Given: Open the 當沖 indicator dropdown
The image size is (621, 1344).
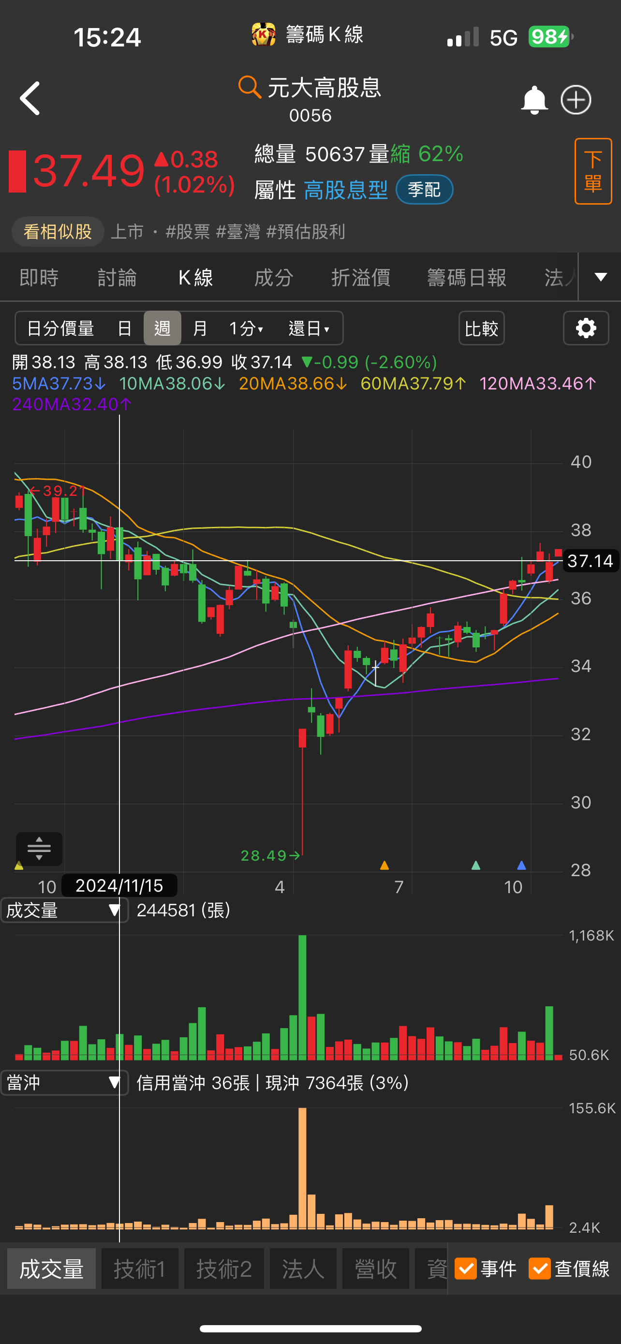Looking at the screenshot, I should pos(64,1083).
